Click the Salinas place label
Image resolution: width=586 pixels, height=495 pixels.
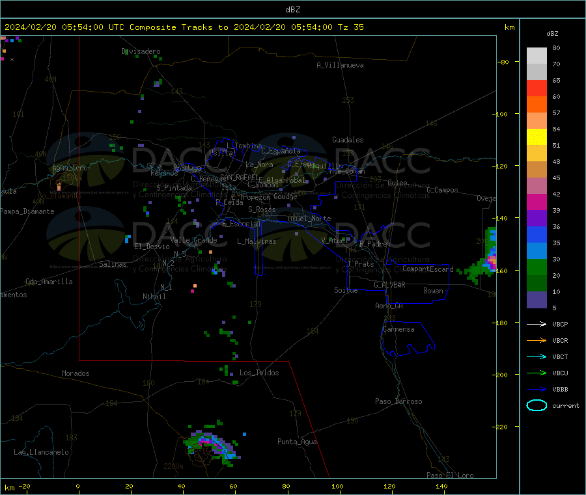113,264
